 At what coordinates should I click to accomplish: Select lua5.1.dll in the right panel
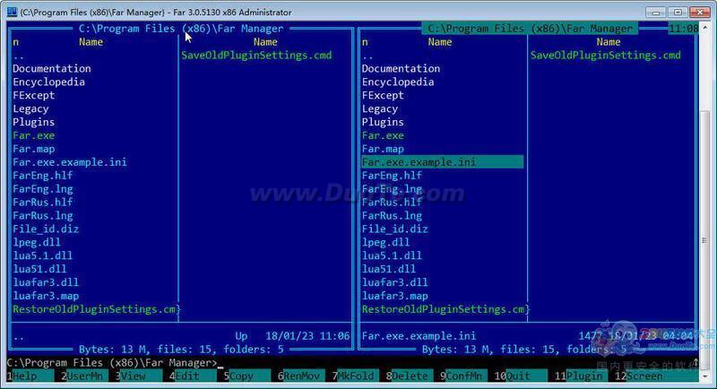pos(392,255)
